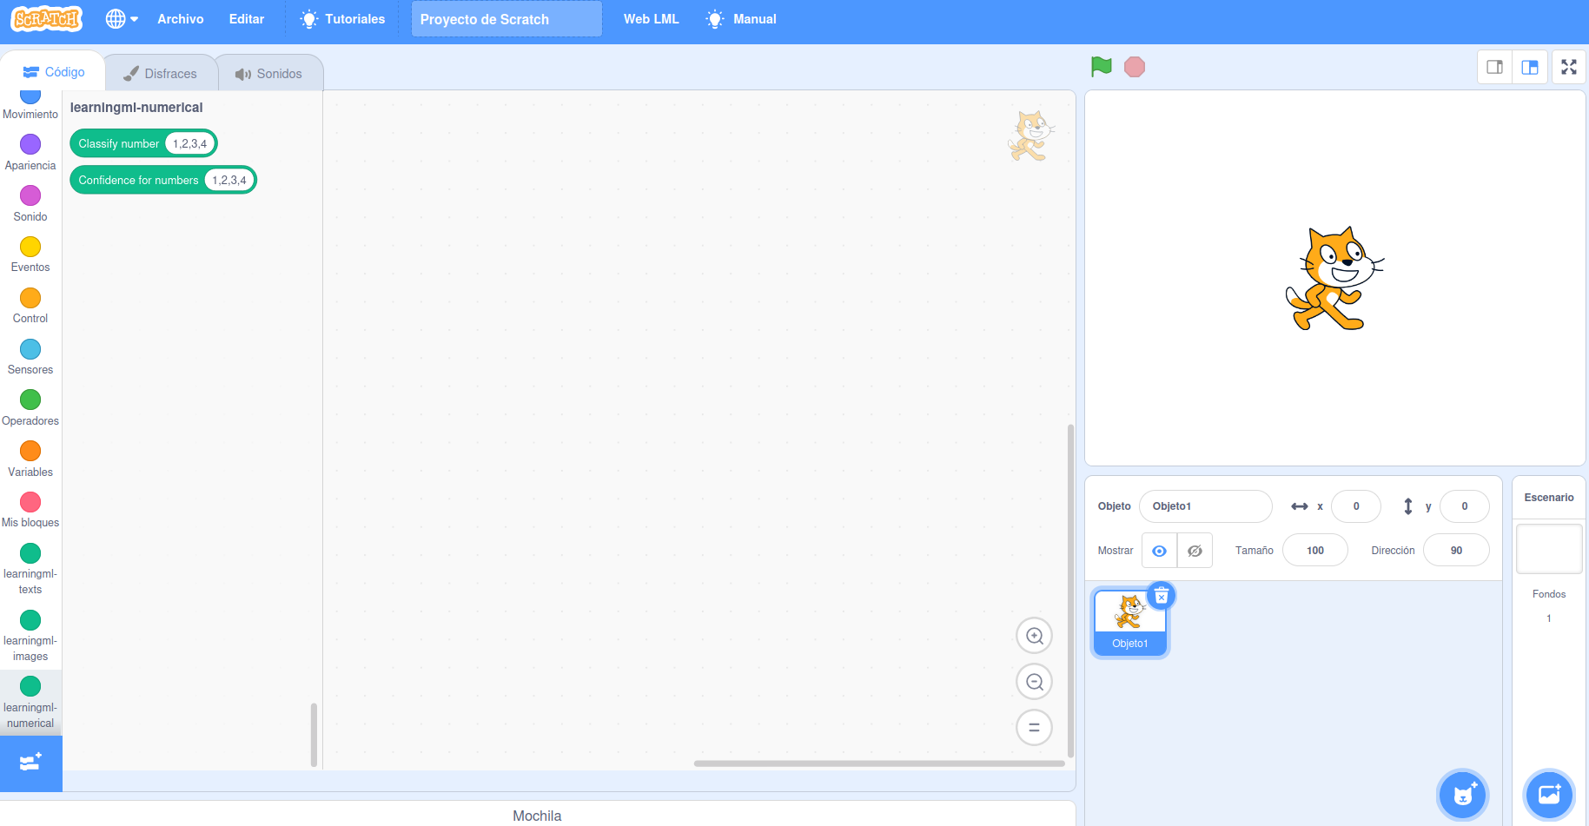
Task: Open the Operadores category icon
Action: pyautogui.click(x=30, y=400)
